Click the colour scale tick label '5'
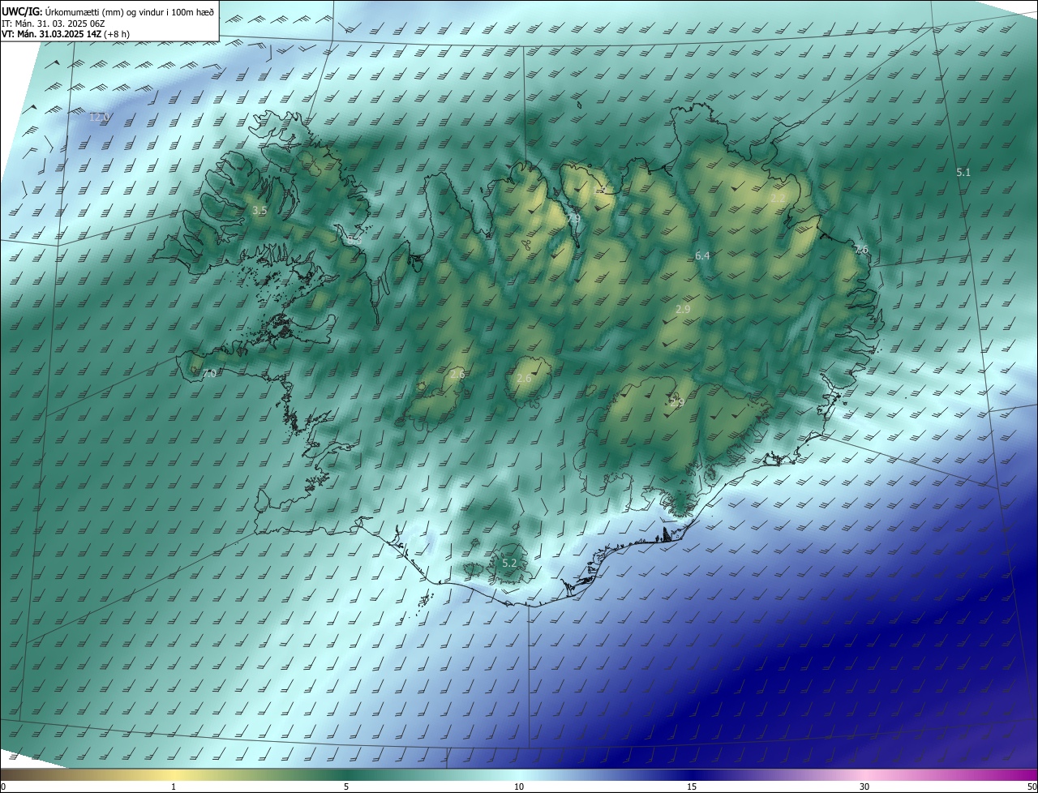The height and width of the screenshot is (793, 1038). (346, 787)
